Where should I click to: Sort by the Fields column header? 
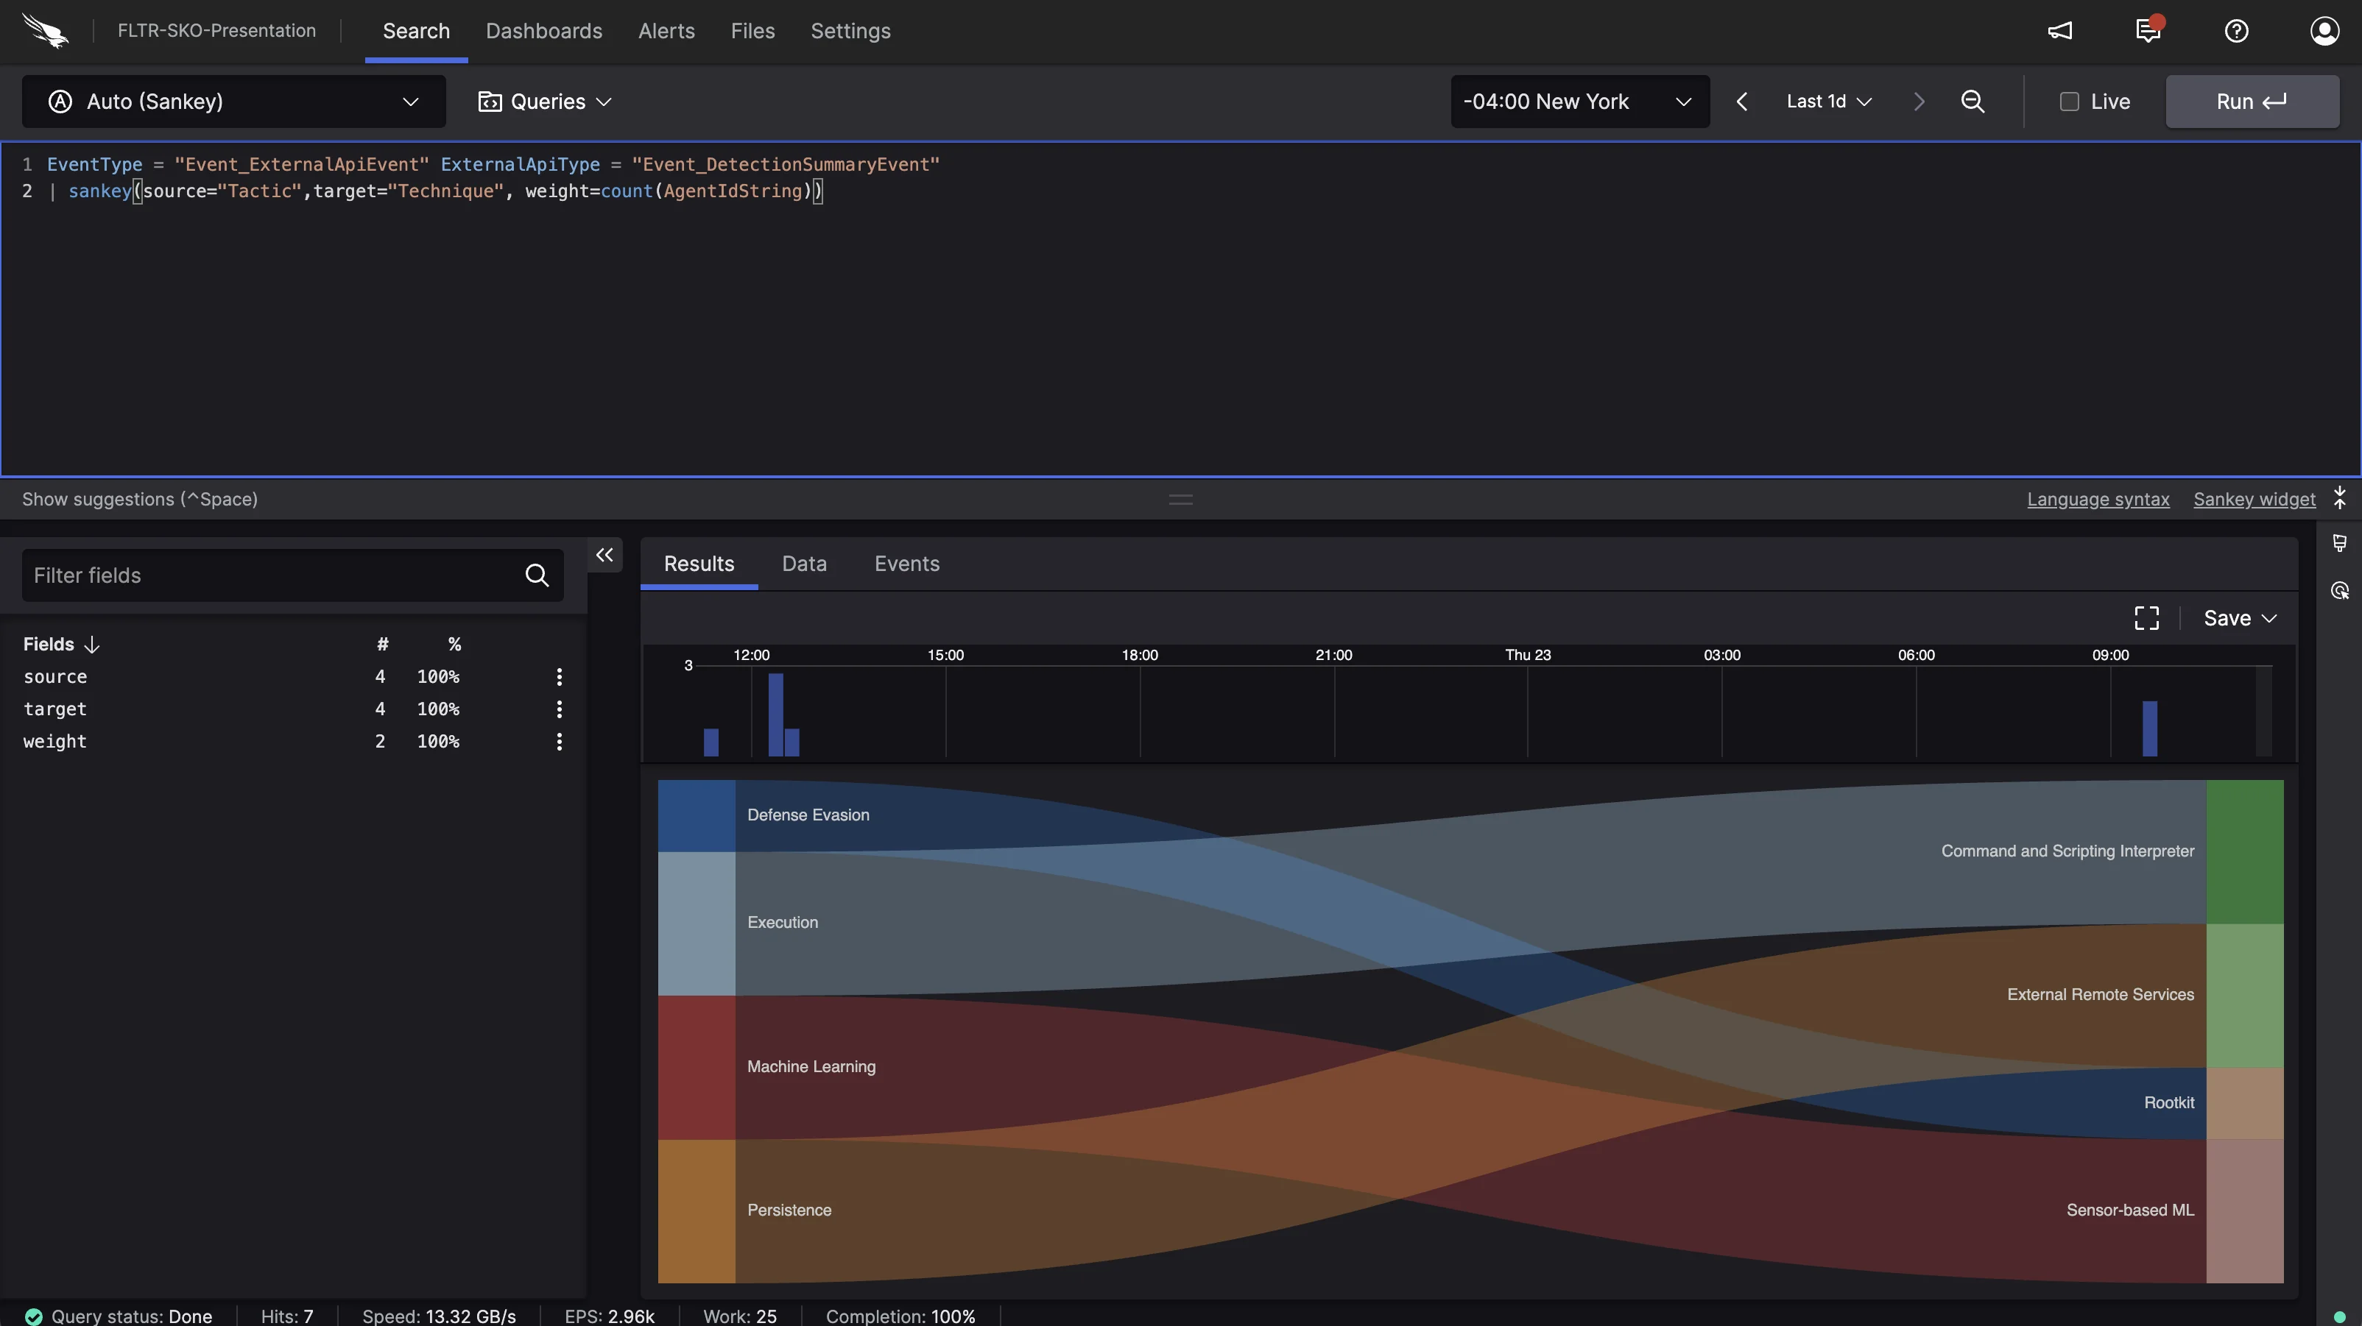pyautogui.click(x=60, y=644)
